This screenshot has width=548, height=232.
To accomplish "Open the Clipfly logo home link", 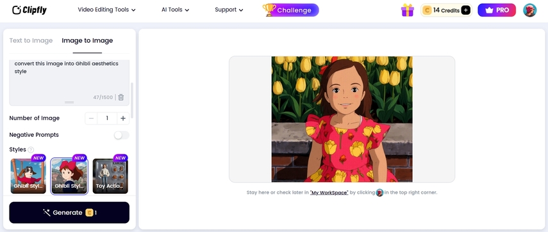I will point(29,10).
